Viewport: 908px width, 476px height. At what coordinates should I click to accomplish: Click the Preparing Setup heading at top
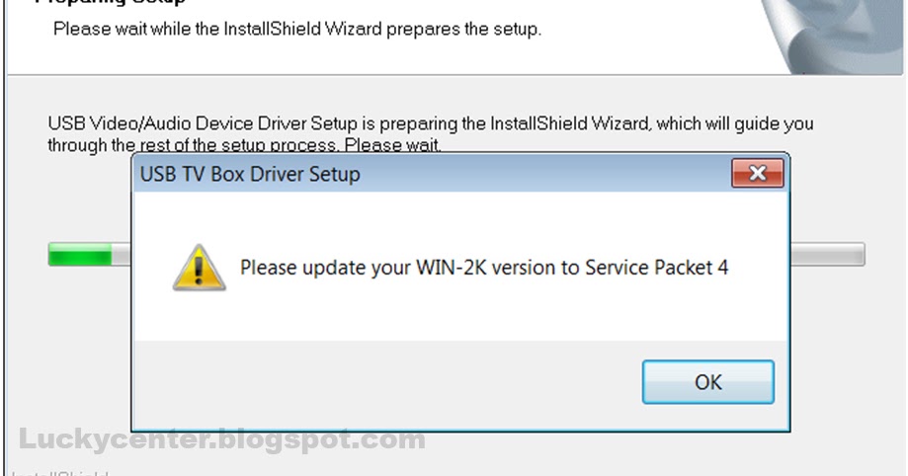[x=110, y=2]
